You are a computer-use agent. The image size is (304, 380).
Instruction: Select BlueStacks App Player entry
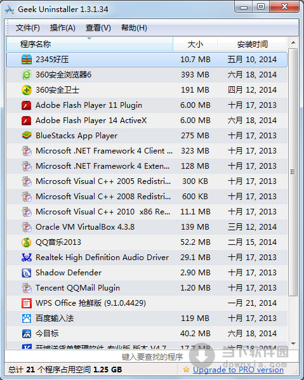point(76,136)
